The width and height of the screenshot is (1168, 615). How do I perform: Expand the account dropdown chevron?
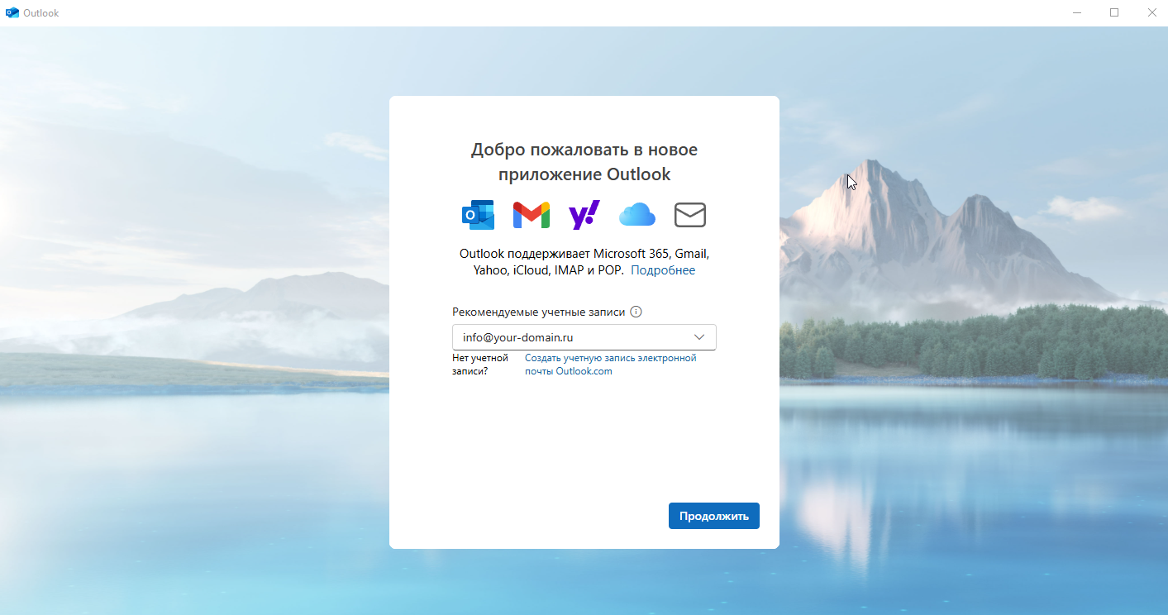pyautogui.click(x=699, y=337)
